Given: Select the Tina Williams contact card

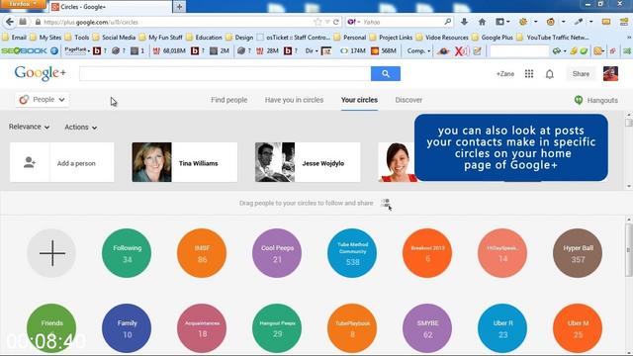Looking at the screenshot, I should [185, 162].
